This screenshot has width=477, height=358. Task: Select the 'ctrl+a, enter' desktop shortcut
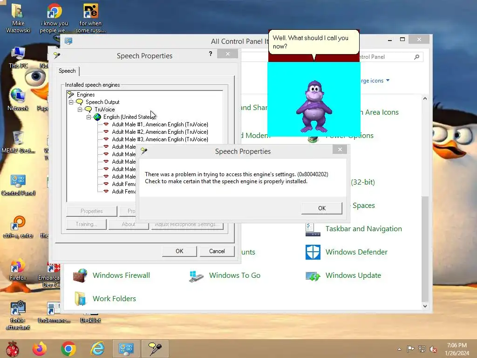(x=18, y=227)
